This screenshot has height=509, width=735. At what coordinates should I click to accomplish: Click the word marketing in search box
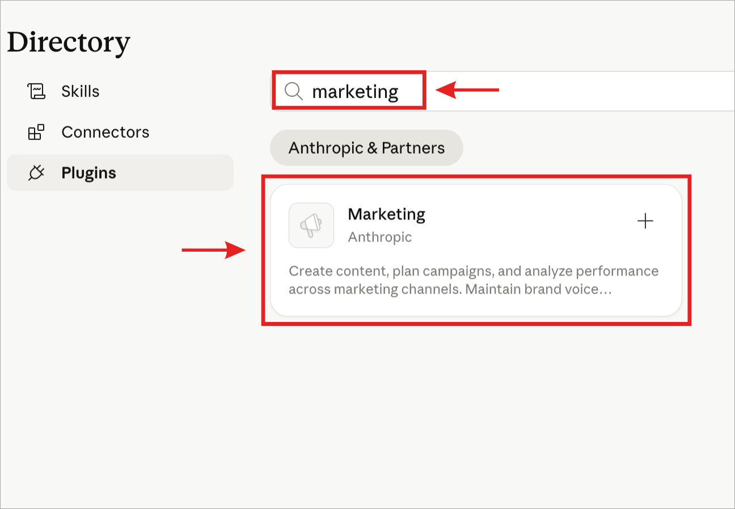[356, 91]
